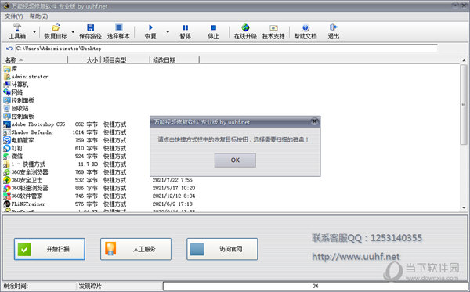Viewport: 470px width, 292px height.
Task: Select the 1 - 快捷方式 item
Action: point(24,164)
